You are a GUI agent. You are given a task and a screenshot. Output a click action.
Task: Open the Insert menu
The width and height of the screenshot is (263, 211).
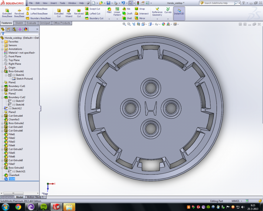coord(54,3)
